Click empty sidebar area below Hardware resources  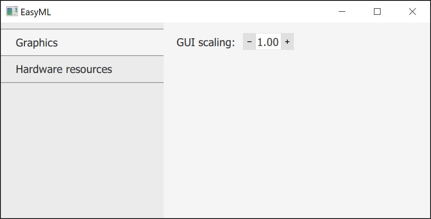click(82, 148)
